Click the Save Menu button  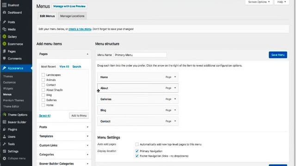tap(278, 55)
